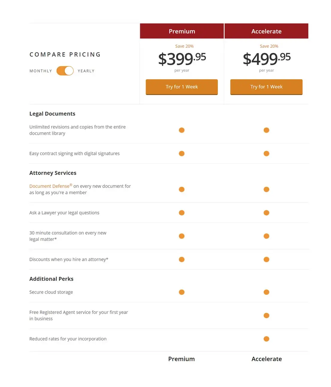Screen dimensions: 331x387
Task: Click Accelerate dot for Registered Agent service
Action: tap(266, 315)
